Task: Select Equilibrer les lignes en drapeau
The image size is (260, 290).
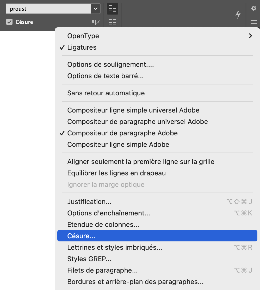Action: coord(116,173)
